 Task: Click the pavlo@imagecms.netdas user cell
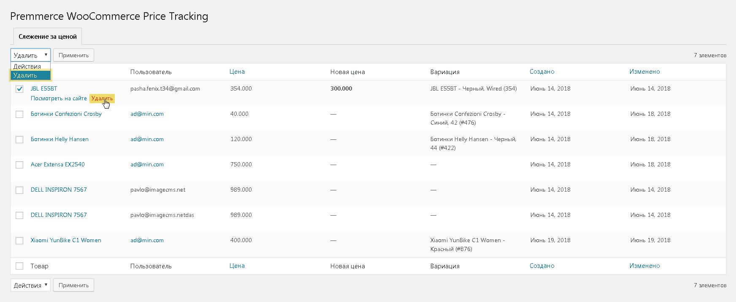[162, 215]
